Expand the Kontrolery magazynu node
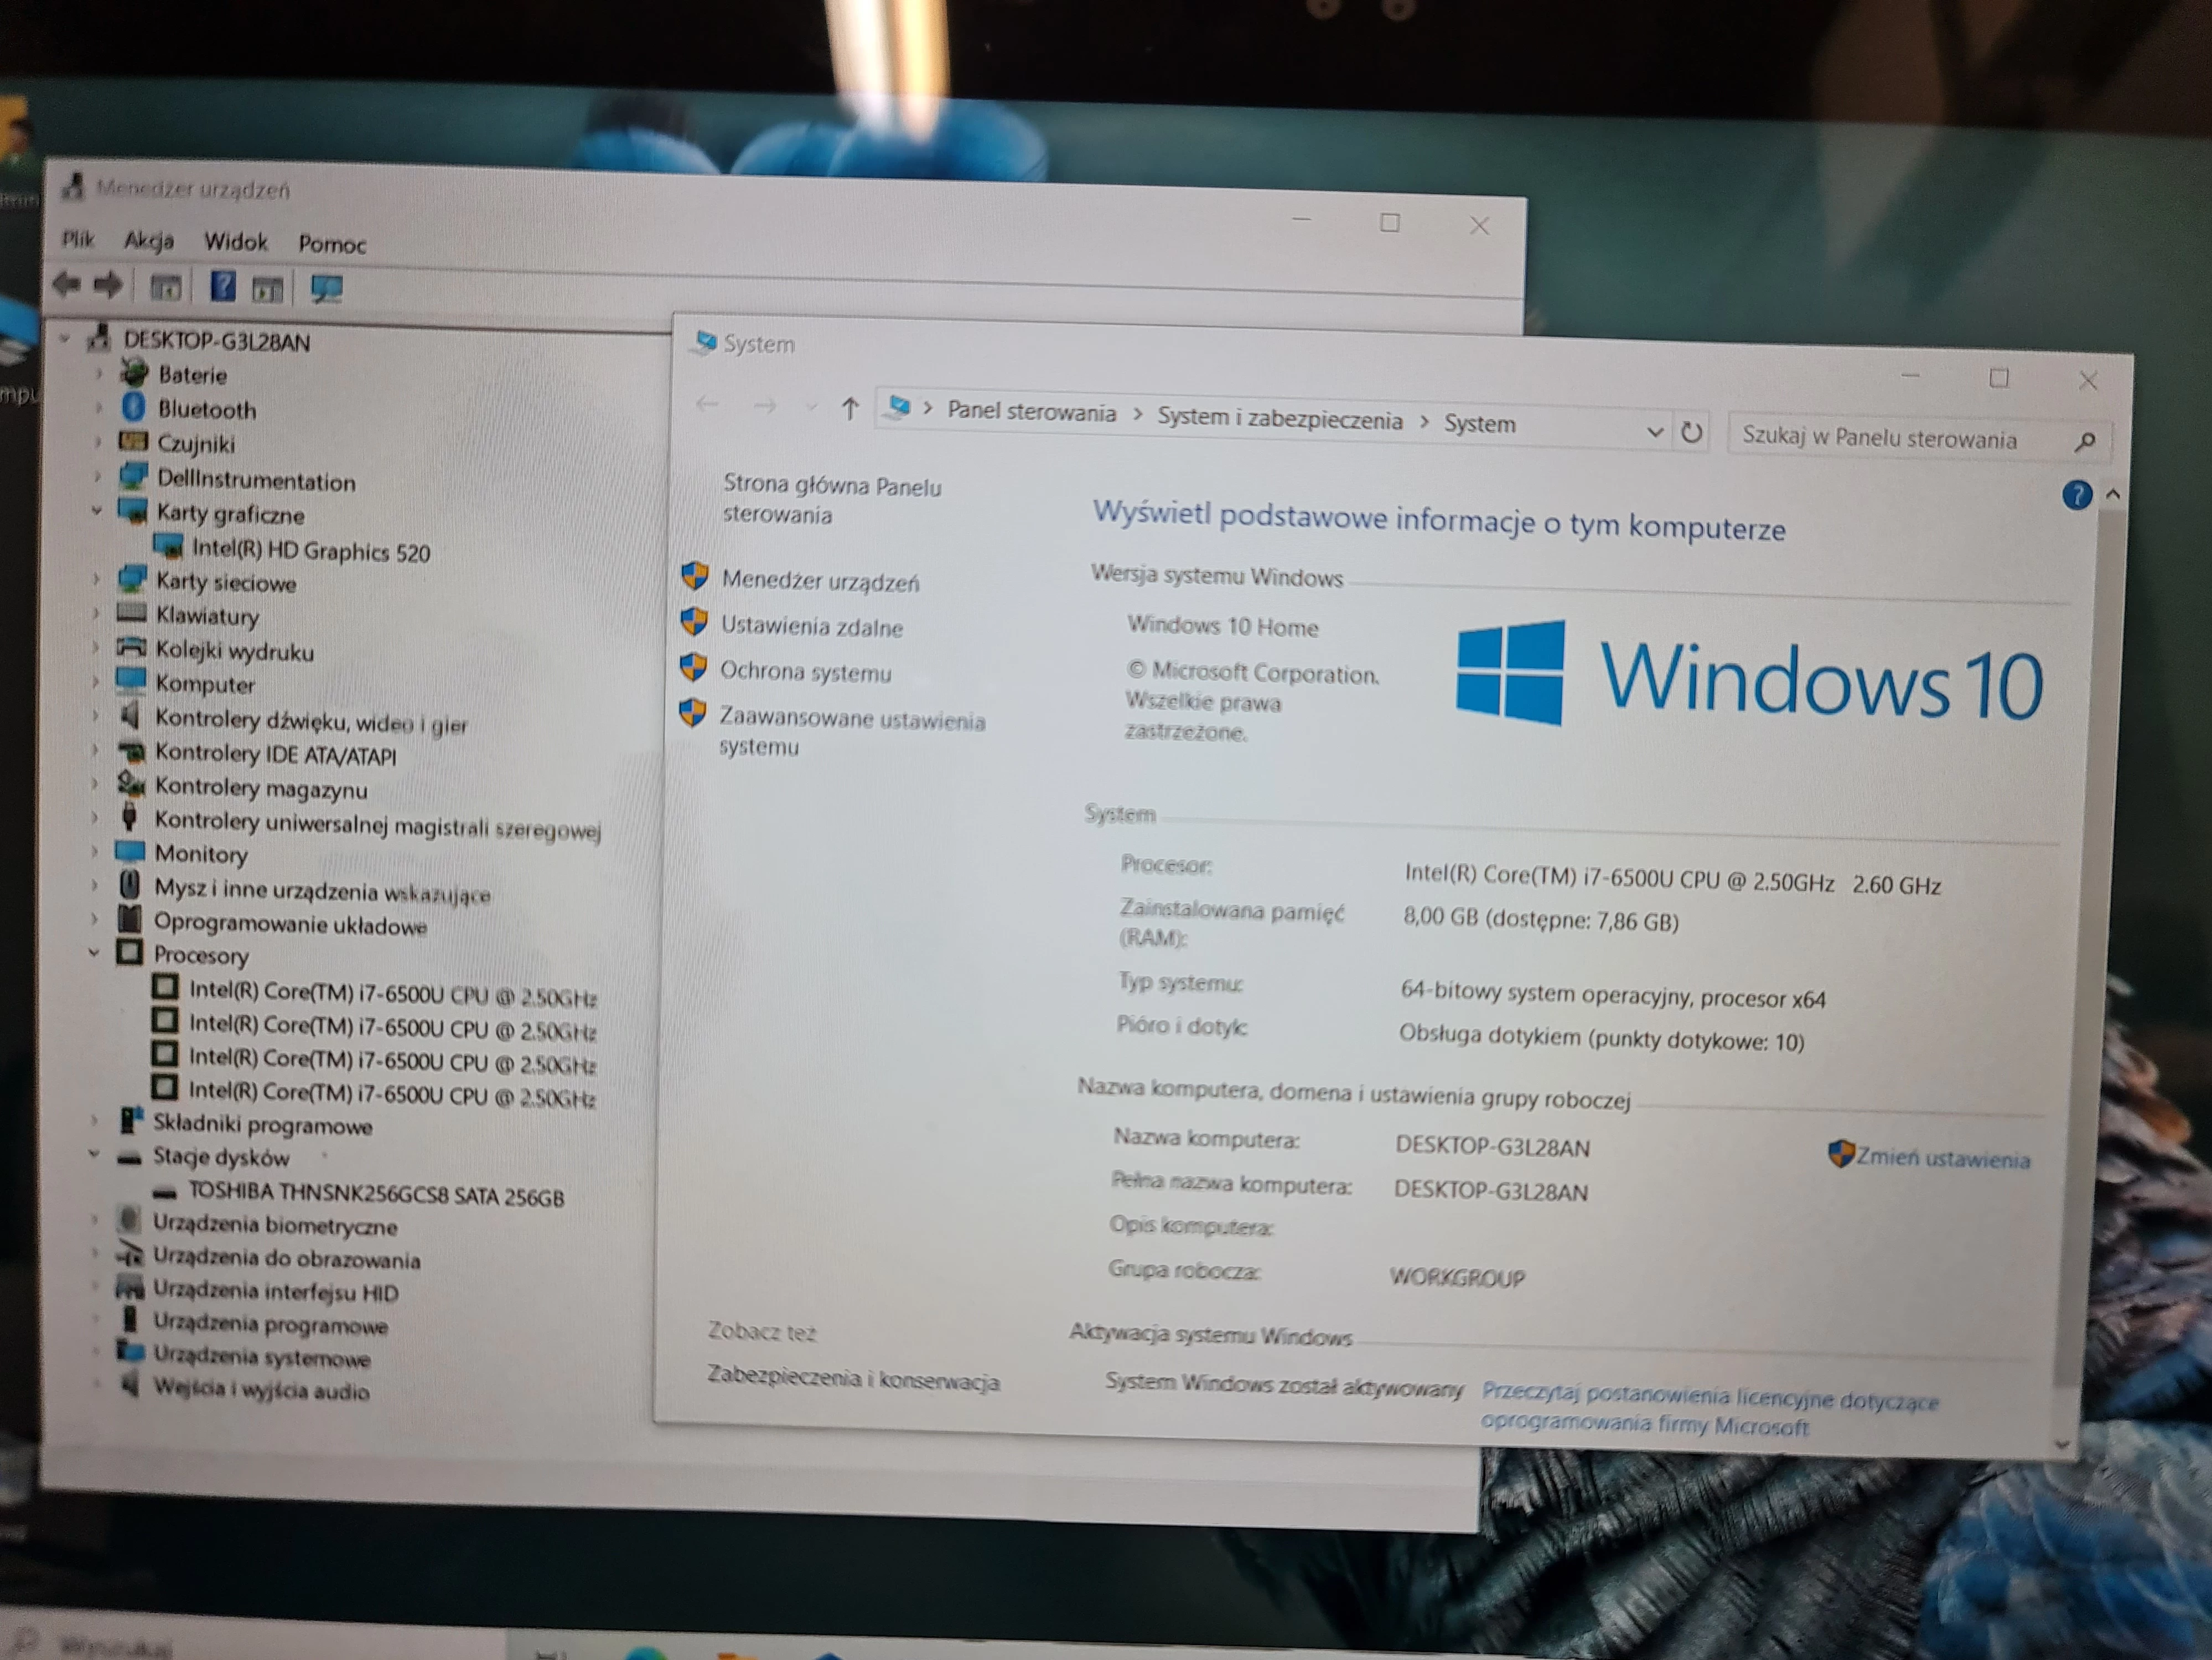Viewport: 2212px width, 1660px height. click(x=95, y=783)
